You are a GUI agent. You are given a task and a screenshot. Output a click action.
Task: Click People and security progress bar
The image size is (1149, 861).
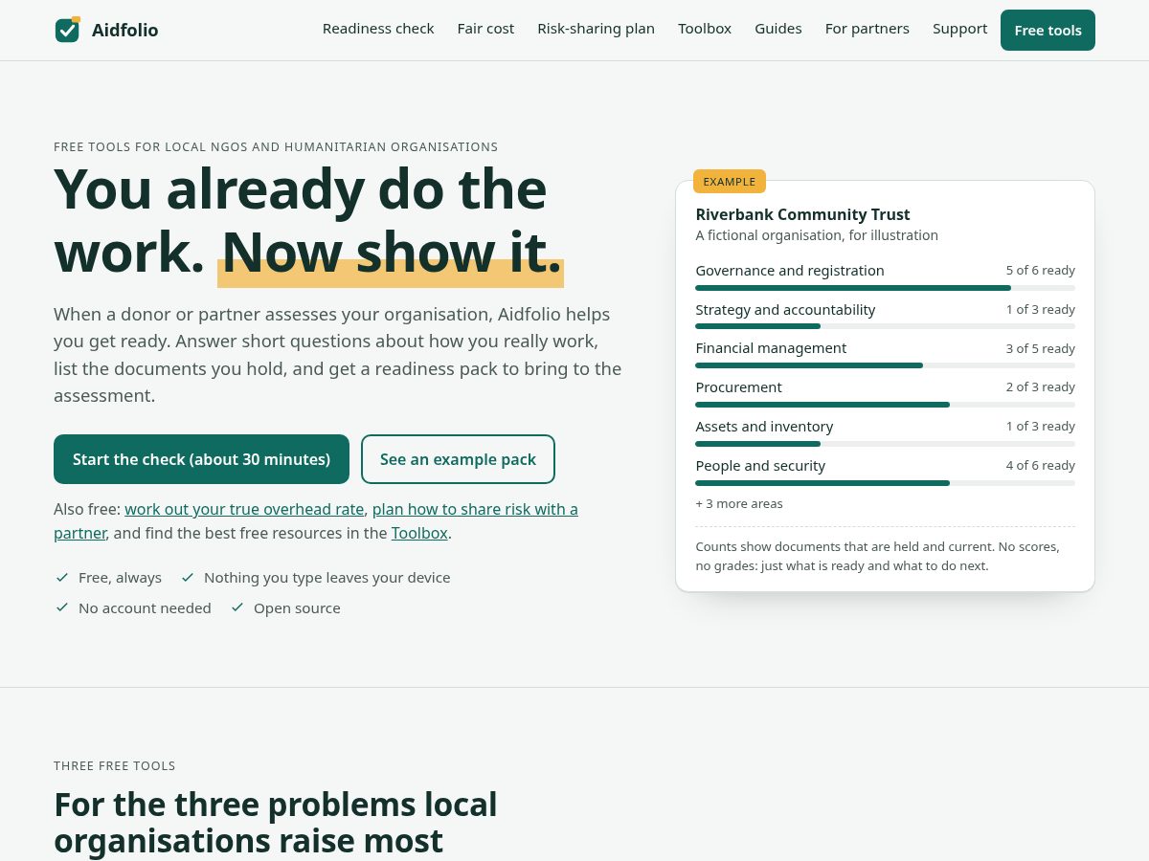point(885,482)
